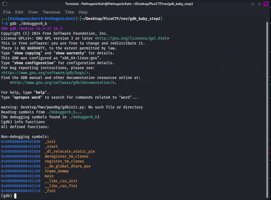
Task: Click the gdb prompt input line
Action: point(15,196)
